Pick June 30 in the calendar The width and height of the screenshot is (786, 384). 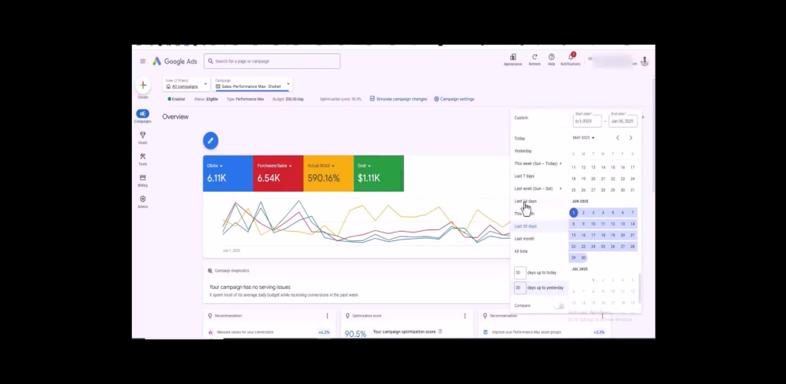pyautogui.click(x=583, y=258)
